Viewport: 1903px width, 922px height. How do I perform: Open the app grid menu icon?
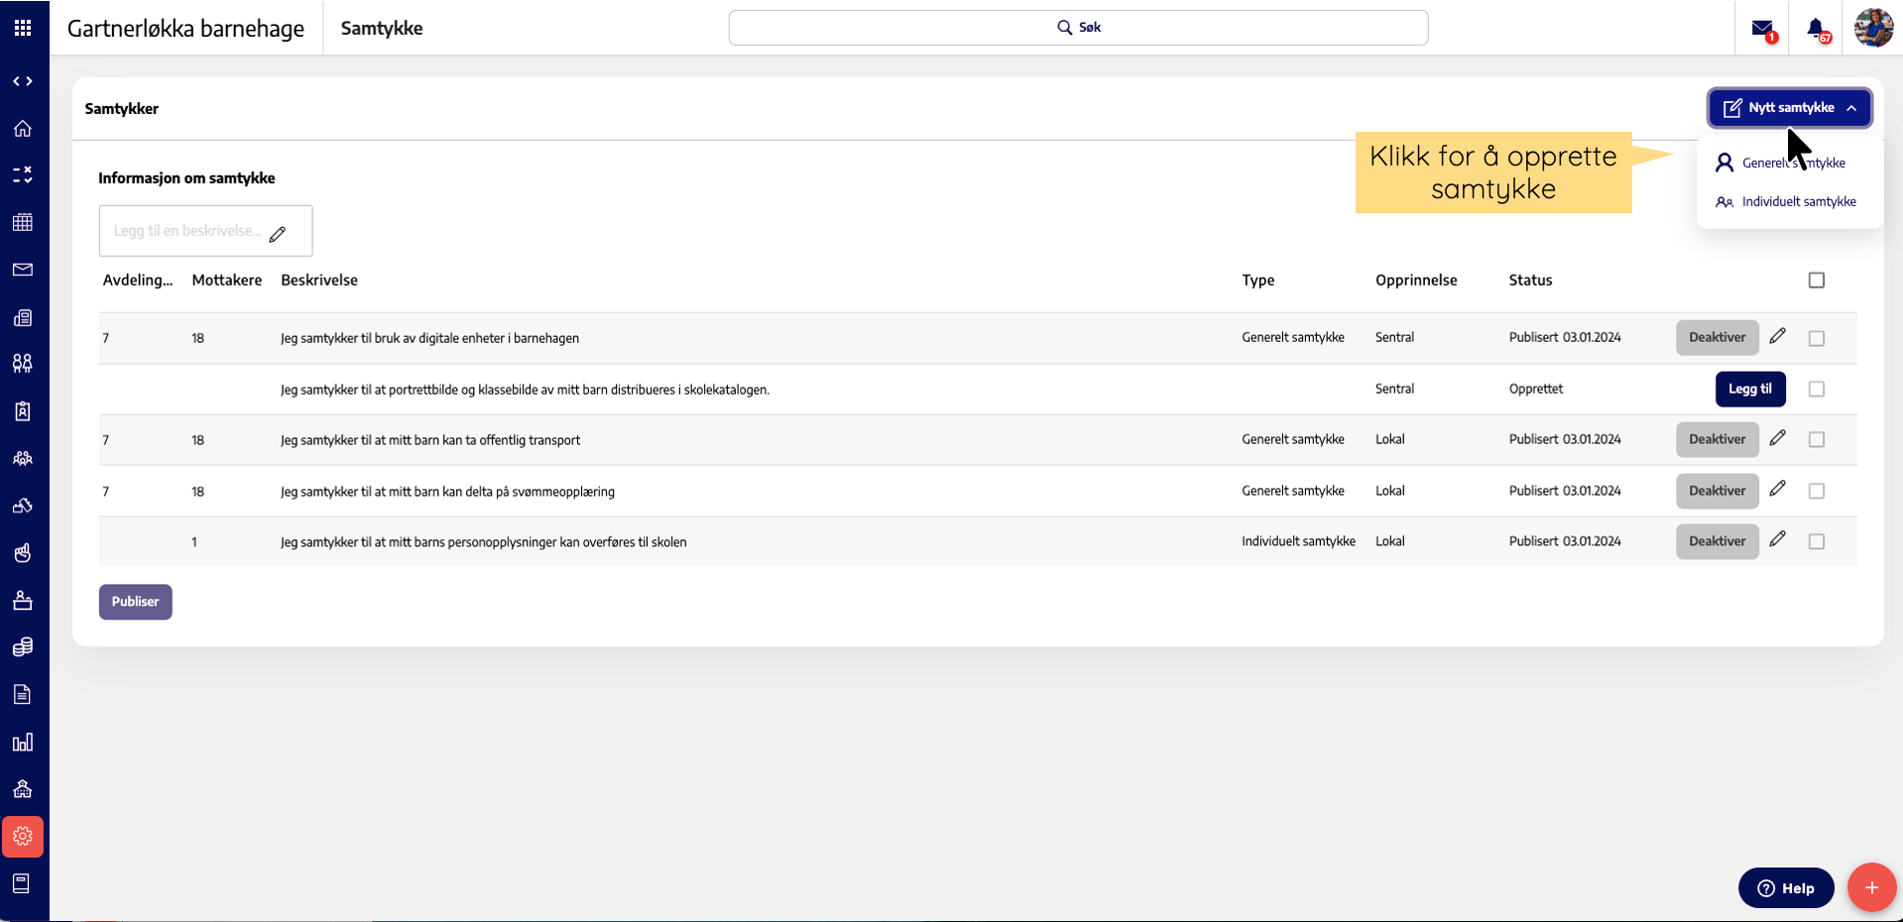pos(23,28)
